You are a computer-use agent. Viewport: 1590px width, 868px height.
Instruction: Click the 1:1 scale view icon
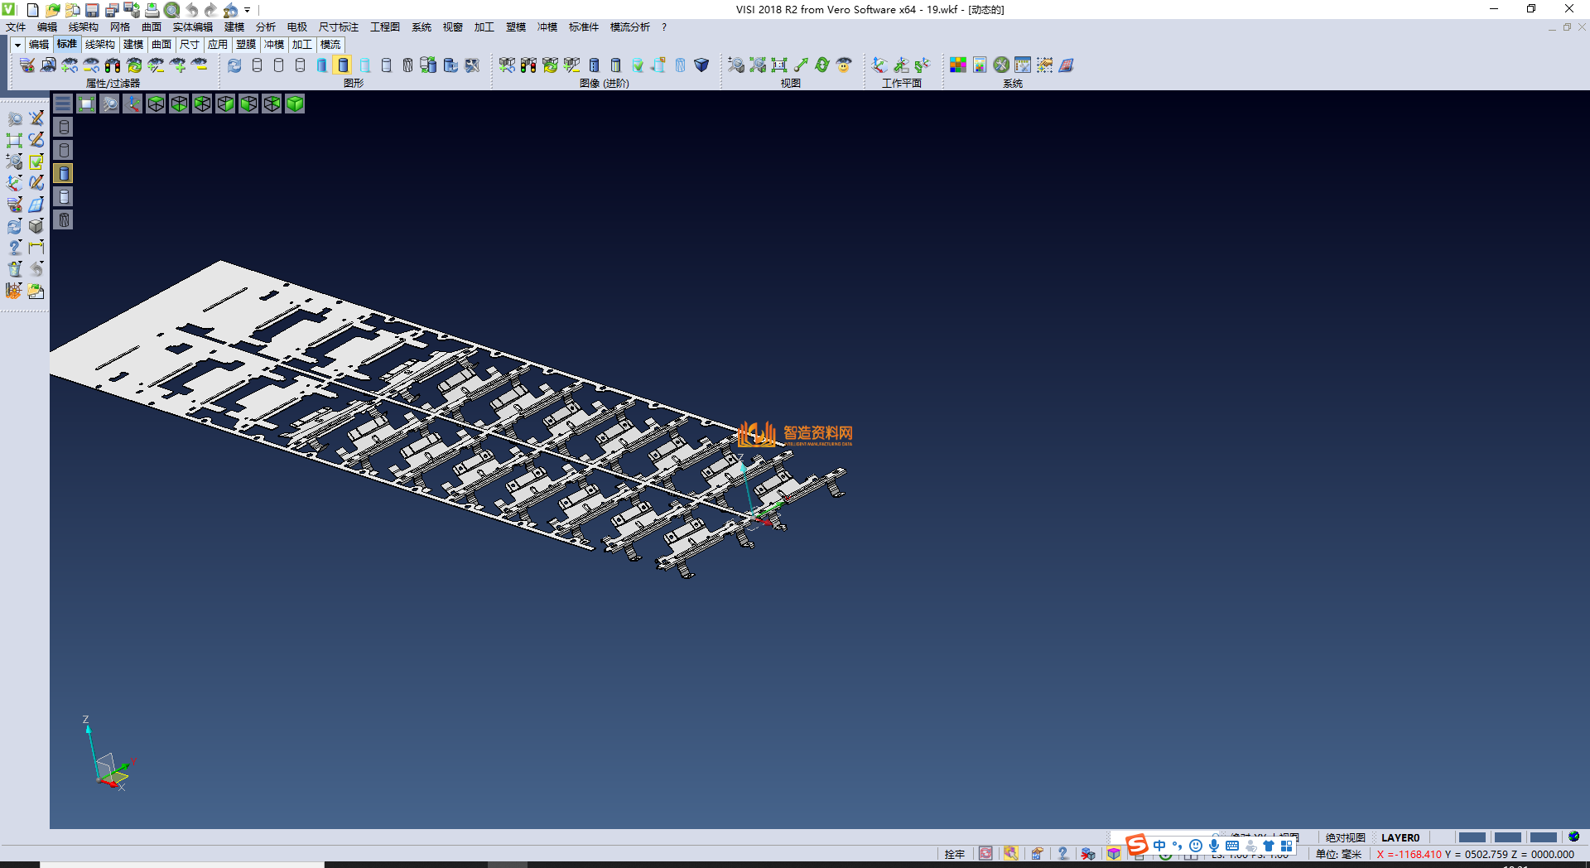point(778,65)
